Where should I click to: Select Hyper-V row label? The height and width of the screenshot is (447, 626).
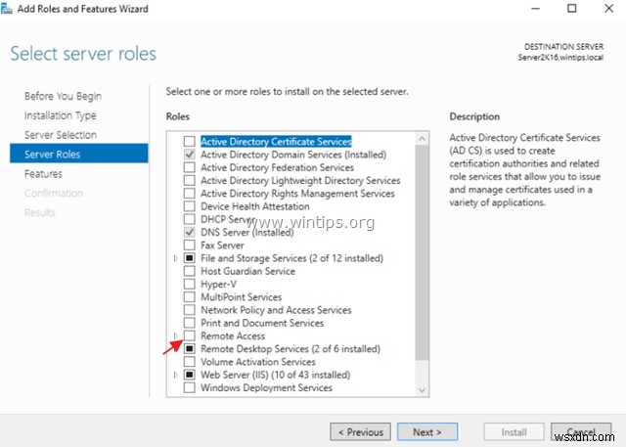[218, 285]
